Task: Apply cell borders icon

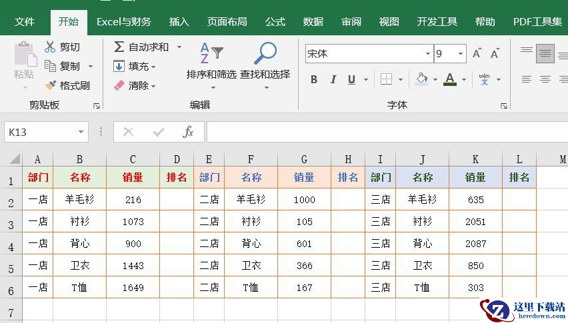Action: tap(386, 79)
